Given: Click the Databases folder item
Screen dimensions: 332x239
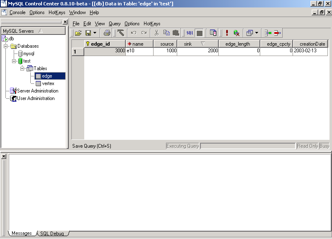Looking at the screenshot, I should [24, 46].
